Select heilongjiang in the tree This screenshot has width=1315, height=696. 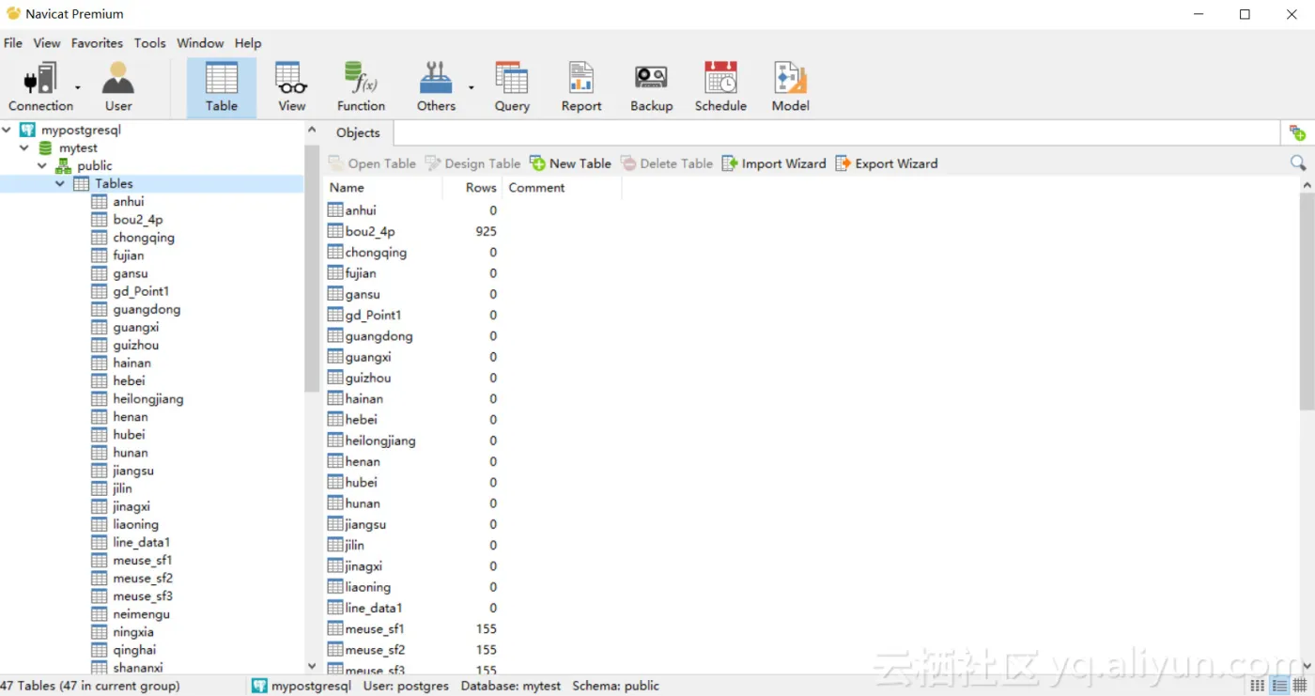147,399
